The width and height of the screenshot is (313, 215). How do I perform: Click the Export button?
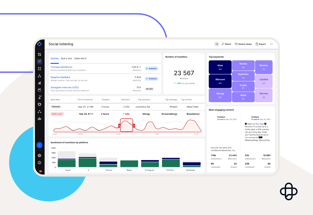261,44
